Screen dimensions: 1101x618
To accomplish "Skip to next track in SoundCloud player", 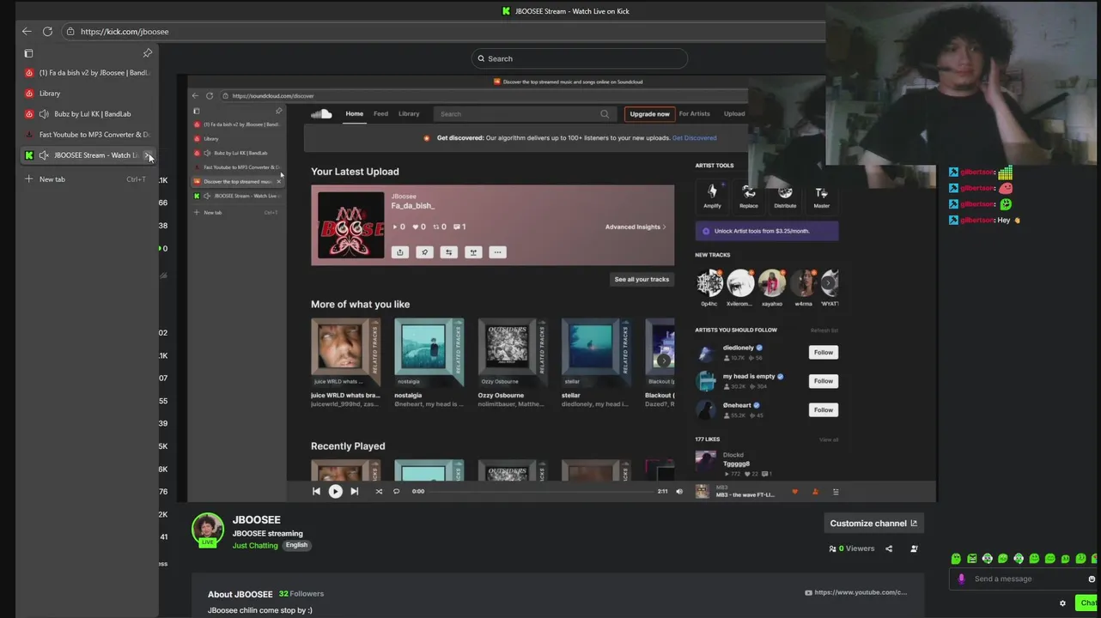I will tap(354, 492).
